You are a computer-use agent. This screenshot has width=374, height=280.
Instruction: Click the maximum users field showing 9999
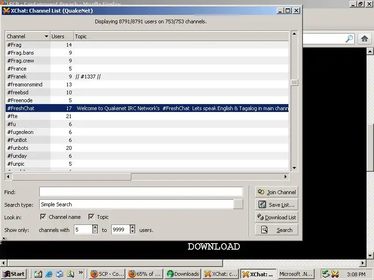tap(121, 230)
